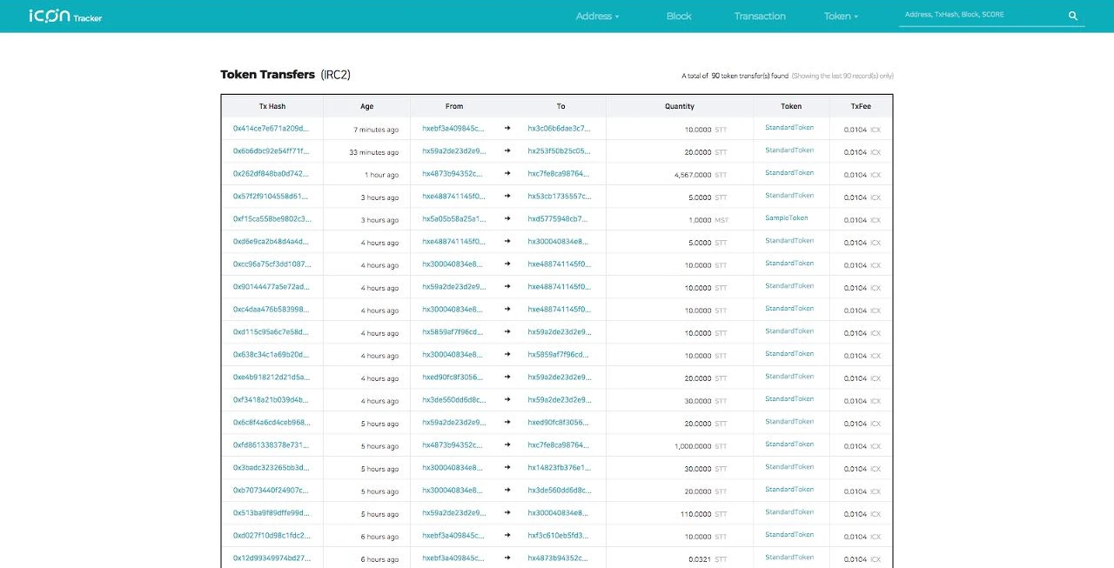This screenshot has height=568, width=1114.
Task: Open transaction 0xd115c95a6c7e58d...
Action: (271, 332)
